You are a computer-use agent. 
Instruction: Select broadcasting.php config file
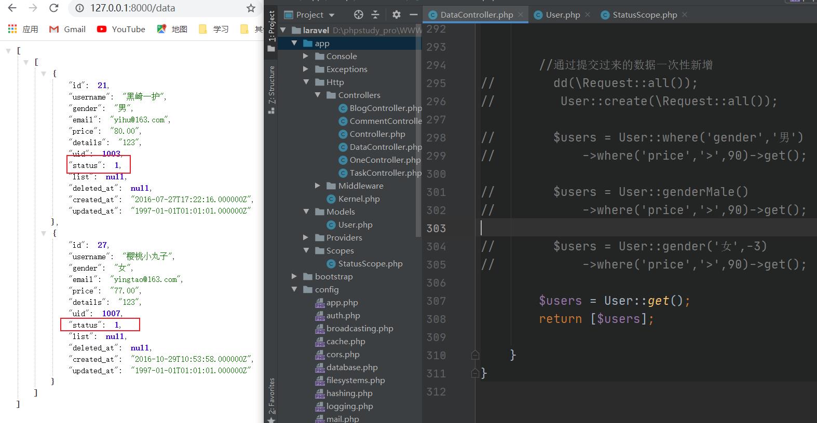pyautogui.click(x=354, y=328)
